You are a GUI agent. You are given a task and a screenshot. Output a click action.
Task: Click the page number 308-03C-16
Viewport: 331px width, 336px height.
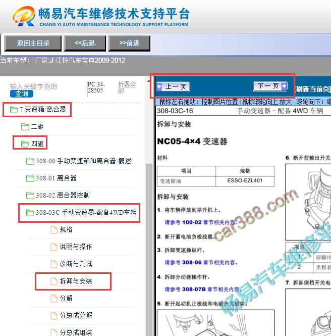click(x=175, y=111)
